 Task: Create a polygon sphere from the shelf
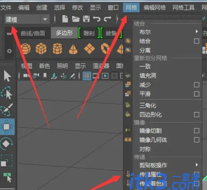pyautogui.click(x=26, y=49)
